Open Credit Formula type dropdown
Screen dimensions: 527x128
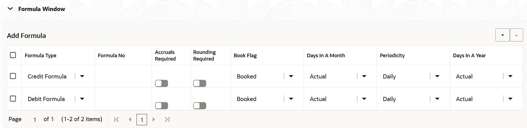click(82, 76)
